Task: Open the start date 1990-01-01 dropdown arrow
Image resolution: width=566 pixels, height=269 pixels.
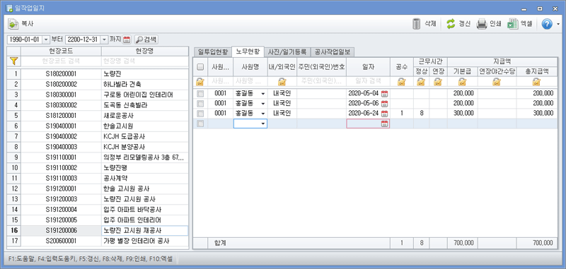Action: click(x=46, y=40)
